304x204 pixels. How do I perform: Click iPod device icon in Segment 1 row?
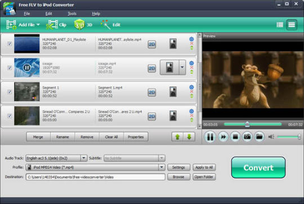pos(173,92)
